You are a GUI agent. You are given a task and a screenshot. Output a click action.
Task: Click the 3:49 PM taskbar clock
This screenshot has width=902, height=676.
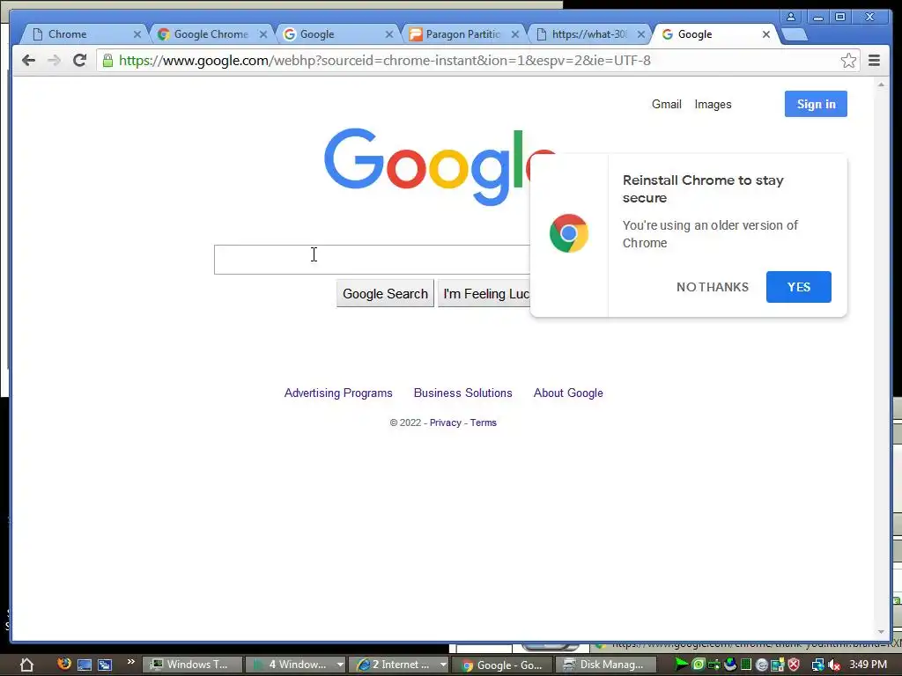pos(868,665)
